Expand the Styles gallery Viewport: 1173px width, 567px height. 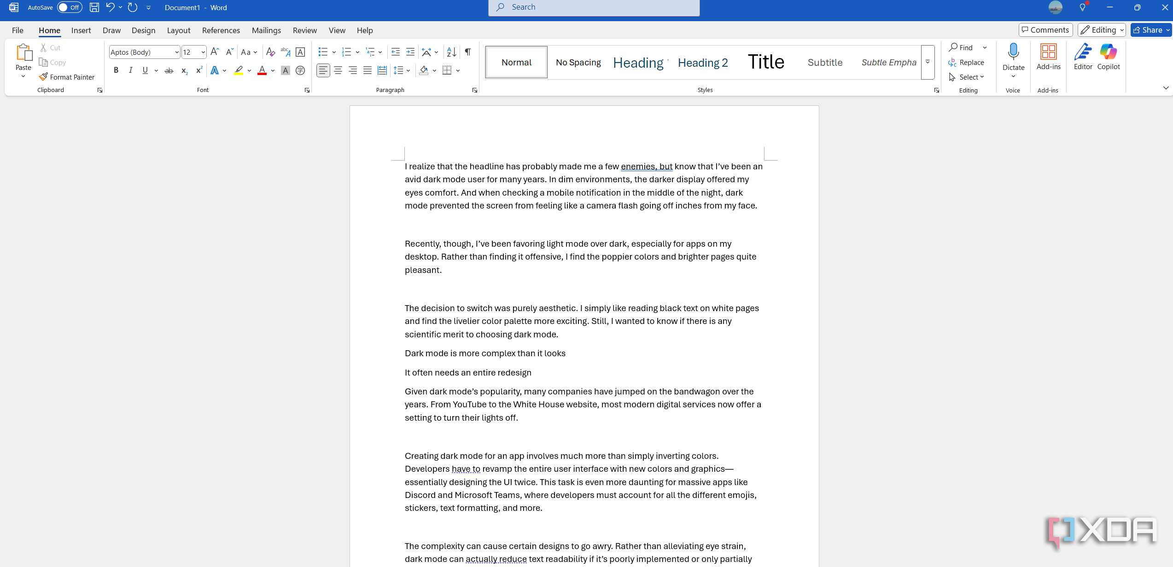(928, 62)
